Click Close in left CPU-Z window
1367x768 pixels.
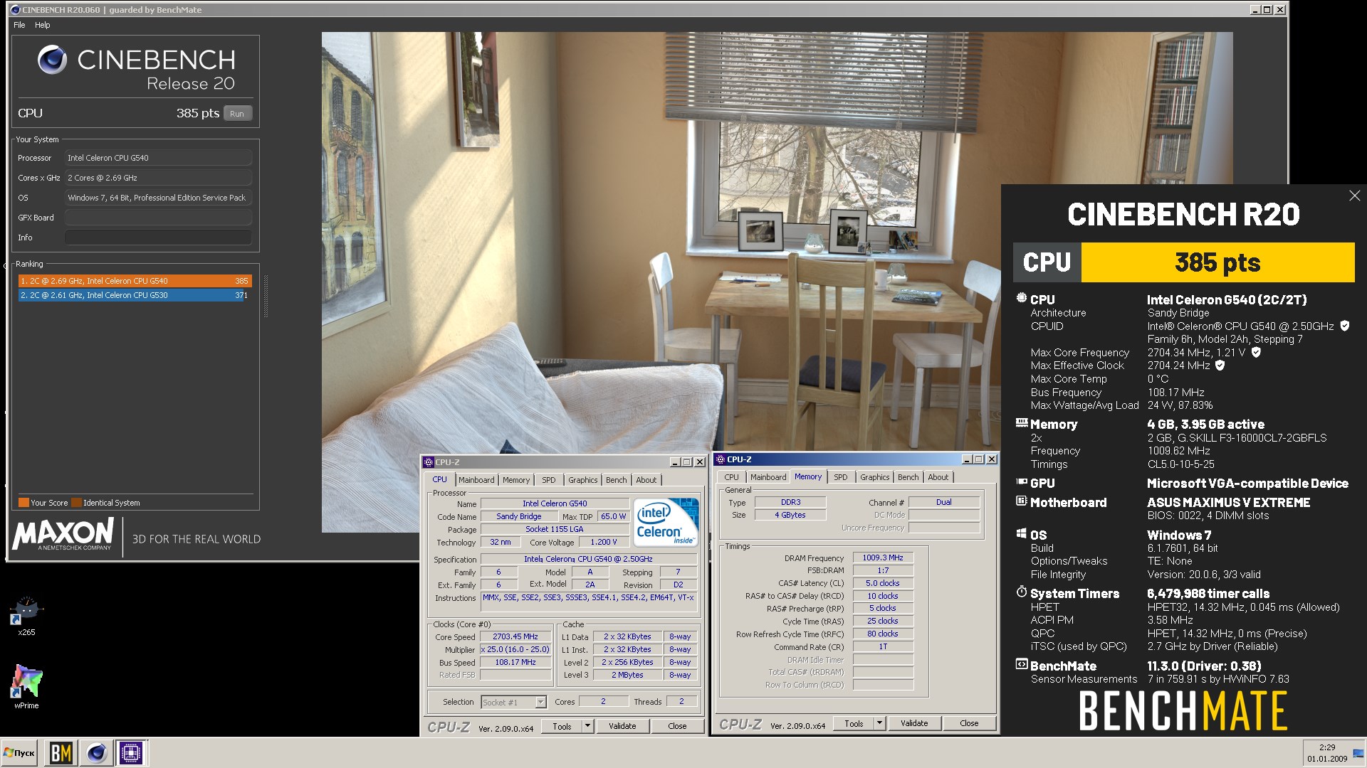coord(677,726)
